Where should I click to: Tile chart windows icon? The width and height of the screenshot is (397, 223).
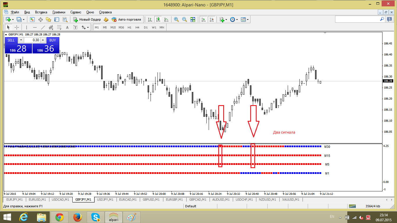point(192,19)
